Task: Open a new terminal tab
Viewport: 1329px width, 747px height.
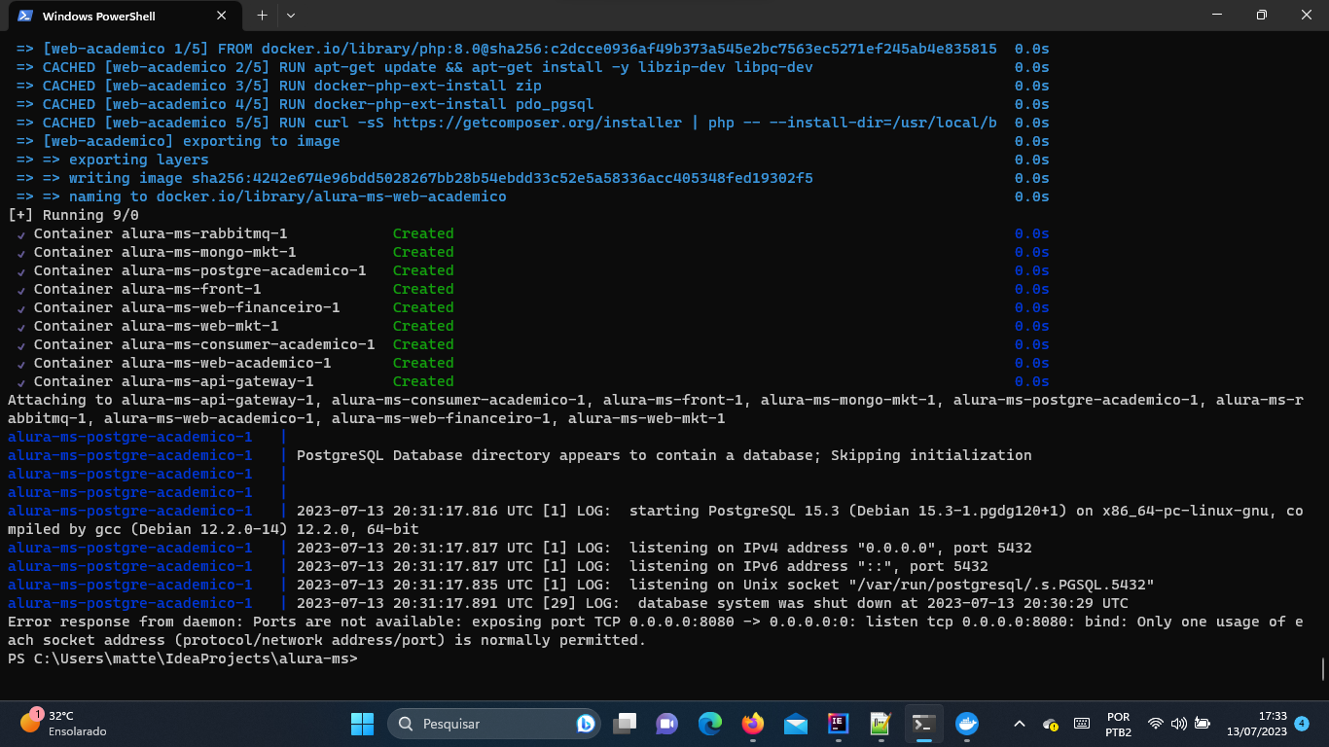Action: (262, 16)
